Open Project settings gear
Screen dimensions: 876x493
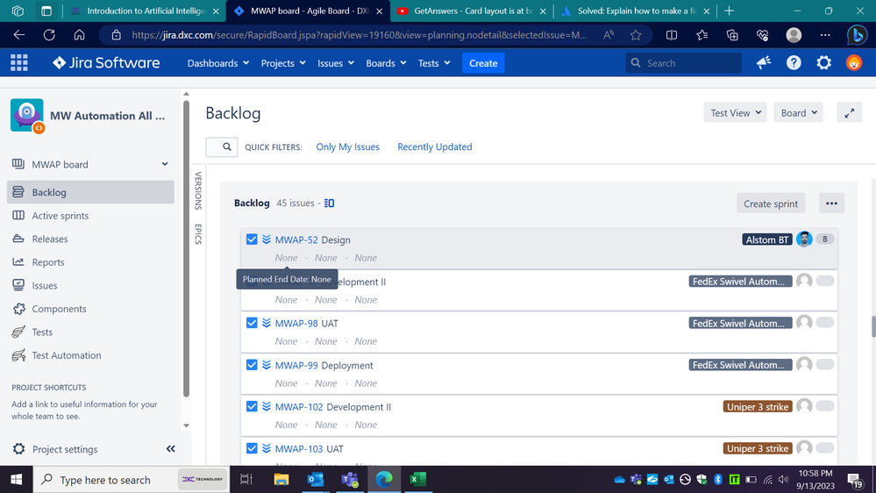(19, 449)
